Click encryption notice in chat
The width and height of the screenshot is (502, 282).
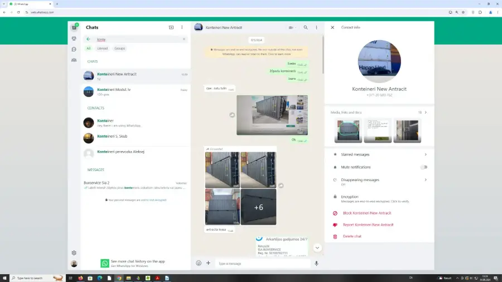257,52
